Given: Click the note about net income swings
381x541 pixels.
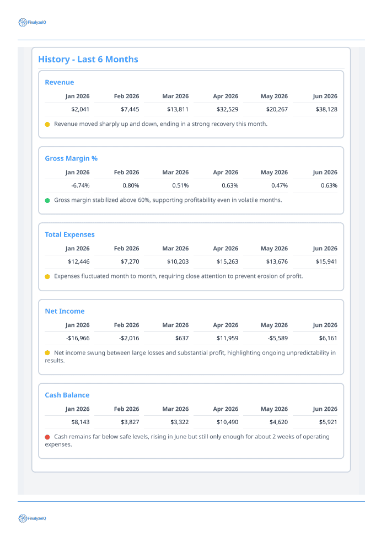Looking at the screenshot, I should pyautogui.click(x=190, y=356).
